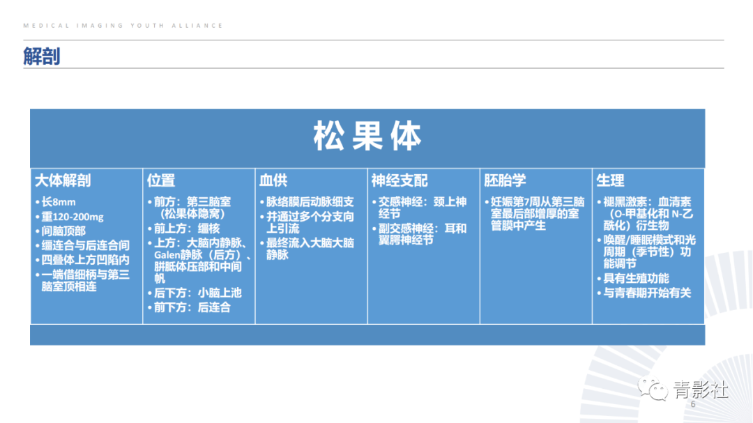Screen dimensions: 753x423
Task: Click the bullet 最终流入大脑大脑静脉
Action: 307,249
